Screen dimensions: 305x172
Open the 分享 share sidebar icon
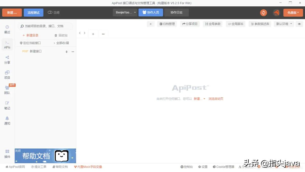coord(7,60)
